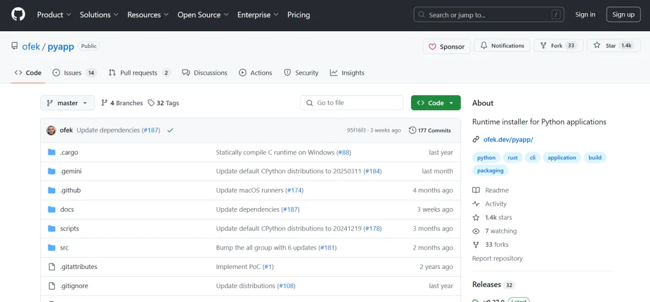Open the Actions tab
Image resolution: width=650 pixels, height=302 pixels.
pos(255,73)
